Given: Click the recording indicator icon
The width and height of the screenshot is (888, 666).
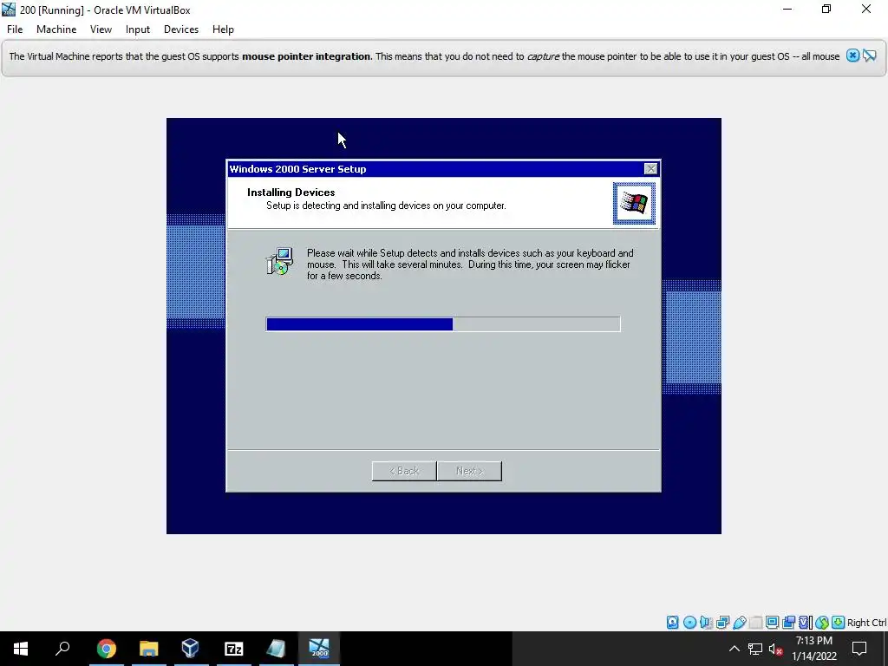Looking at the screenshot, I should coord(788,623).
